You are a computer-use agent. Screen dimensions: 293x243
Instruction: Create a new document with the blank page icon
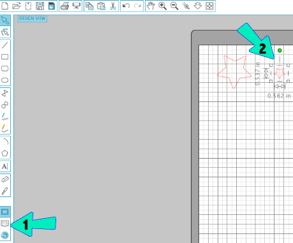tap(4, 6)
